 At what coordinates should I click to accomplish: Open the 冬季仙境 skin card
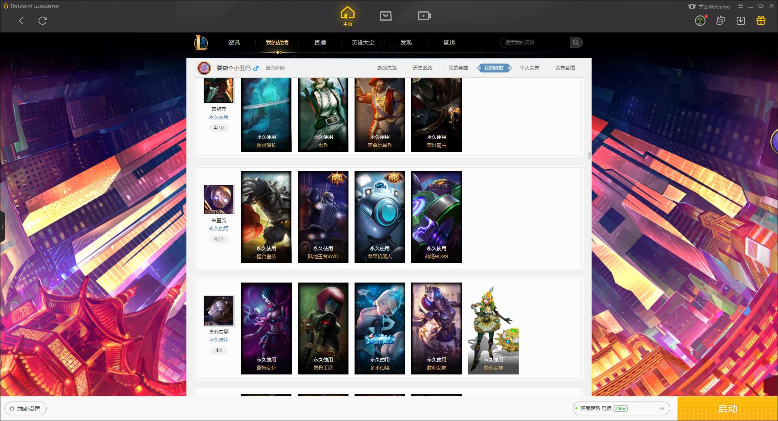[380, 328]
